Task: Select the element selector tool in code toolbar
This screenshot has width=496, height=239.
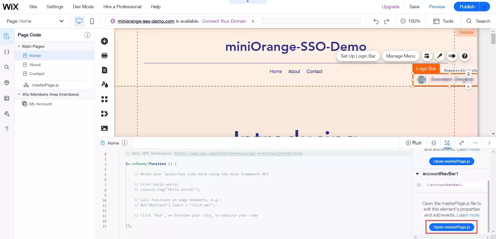Action: click(x=447, y=143)
